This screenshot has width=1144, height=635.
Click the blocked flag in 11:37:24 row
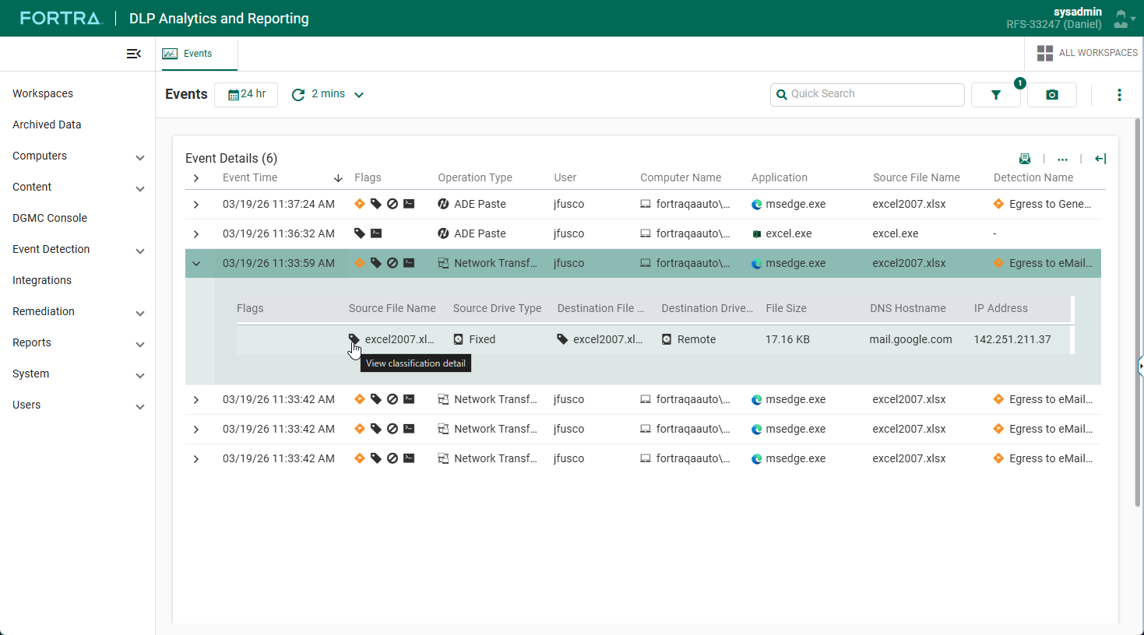[392, 204]
